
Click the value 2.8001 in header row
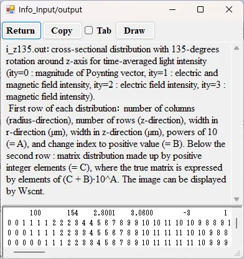click(104, 213)
